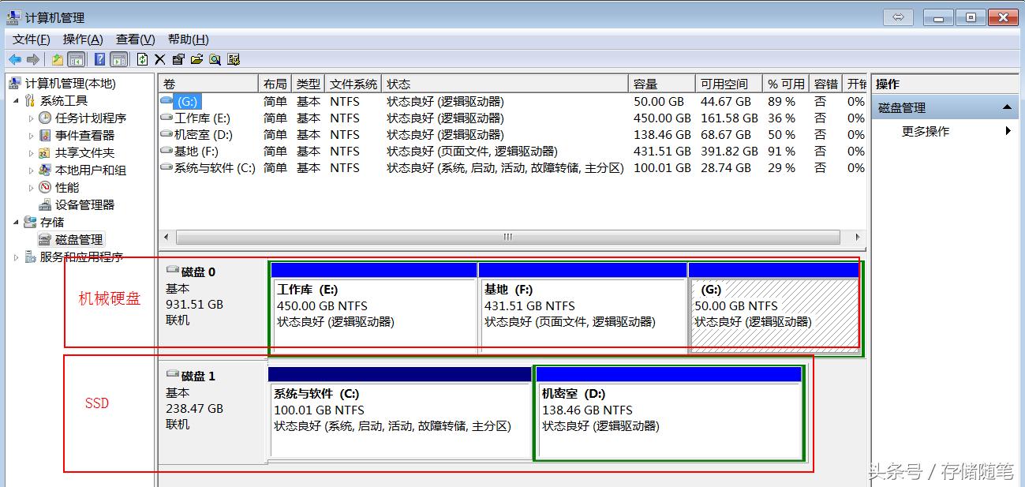
Task: Select the 系统与软件 (C:) volume row
Action: [x=512, y=167]
